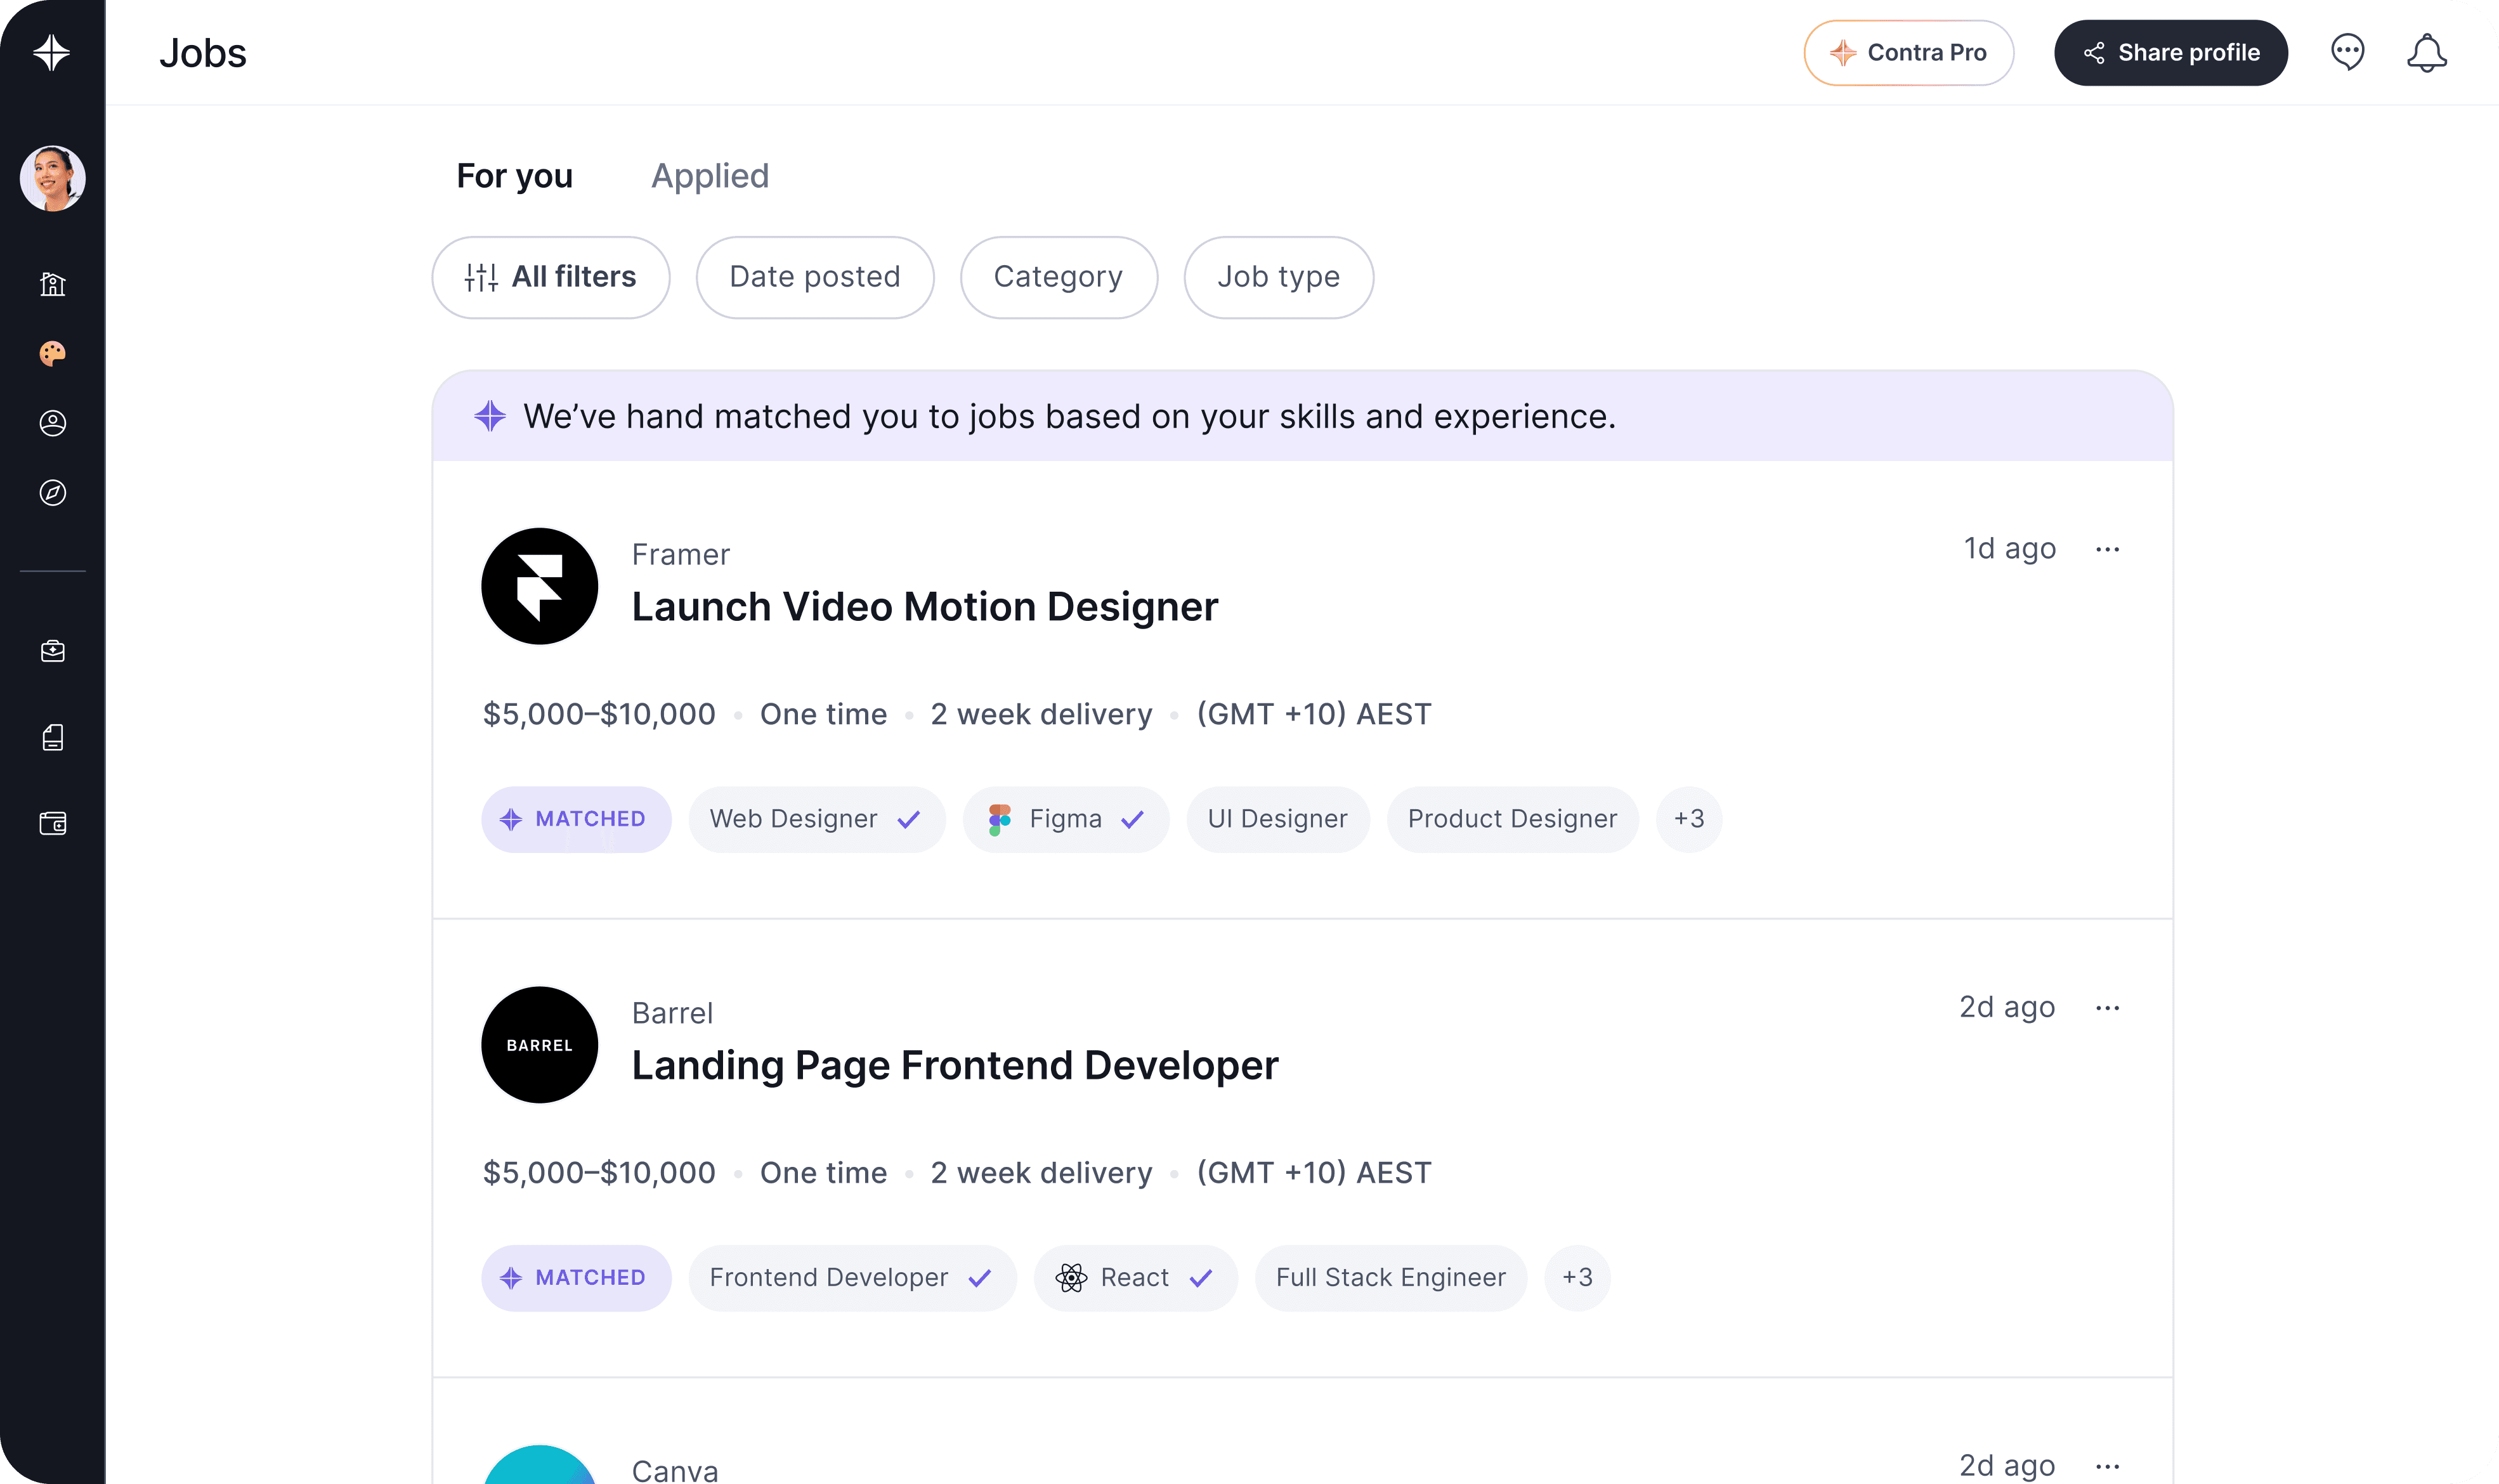Screen dimensions: 2499x1484
Task: Switch to the For you tab
Action: (514, 176)
